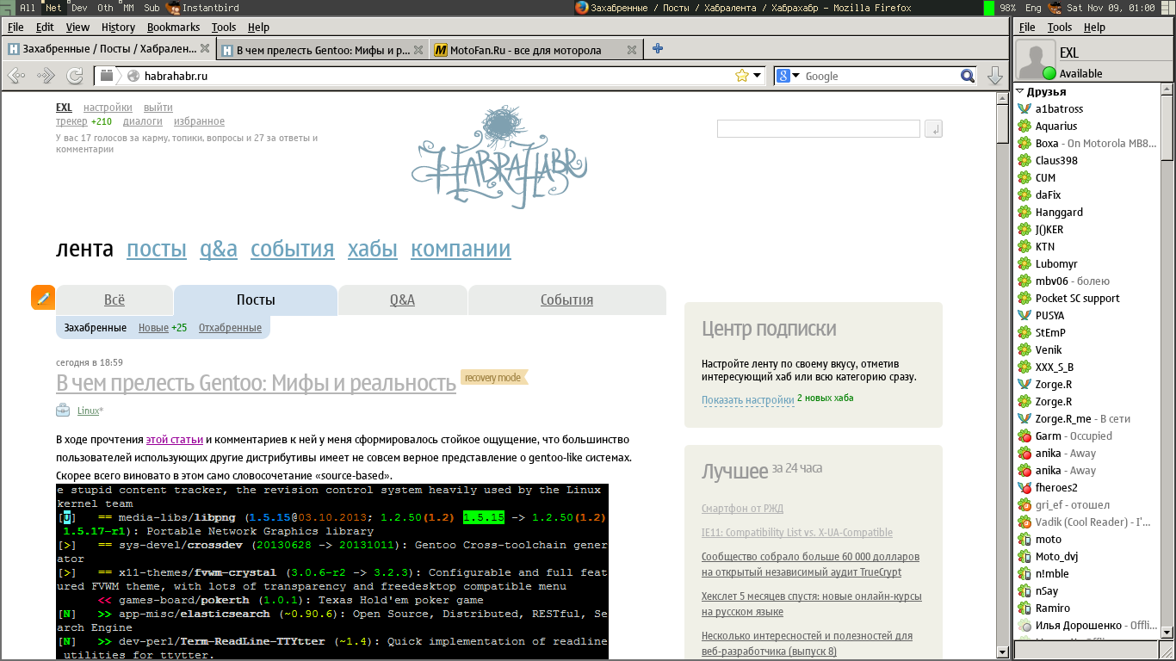Click the Google search input box
The width and height of the screenshot is (1176, 661).
point(880,76)
